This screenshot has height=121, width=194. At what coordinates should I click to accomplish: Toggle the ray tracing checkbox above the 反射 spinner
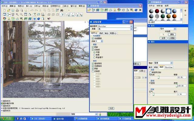pos(93,38)
